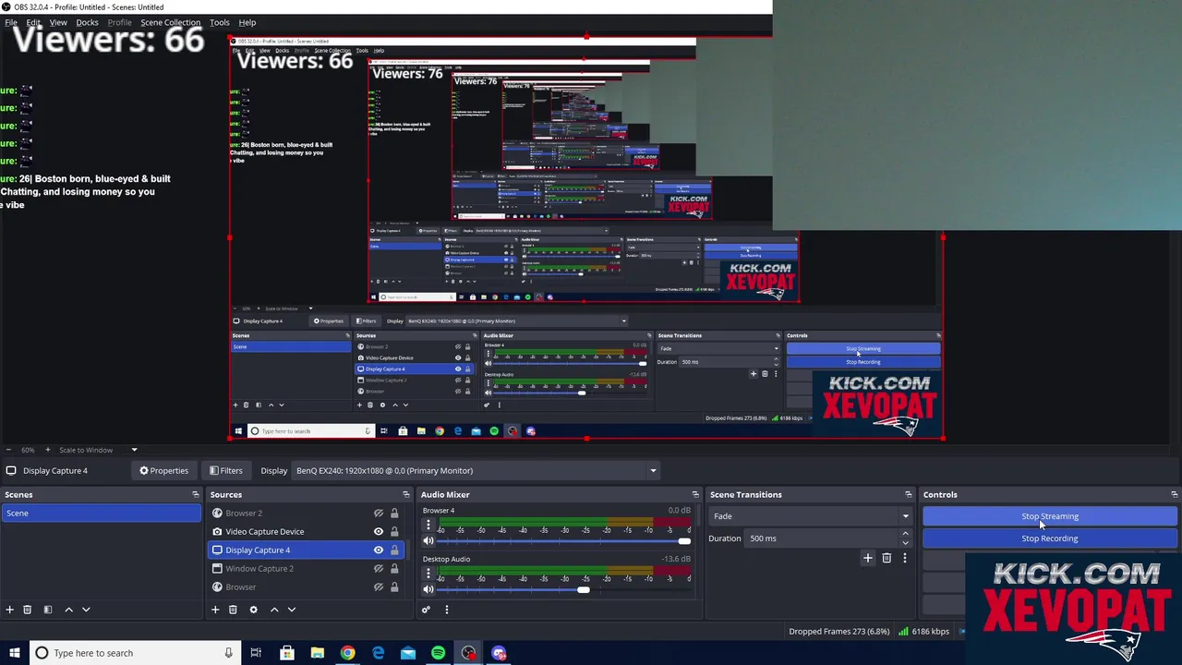The width and height of the screenshot is (1182, 665).
Task: Hide the Video Capture Device source
Action: pyautogui.click(x=378, y=531)
